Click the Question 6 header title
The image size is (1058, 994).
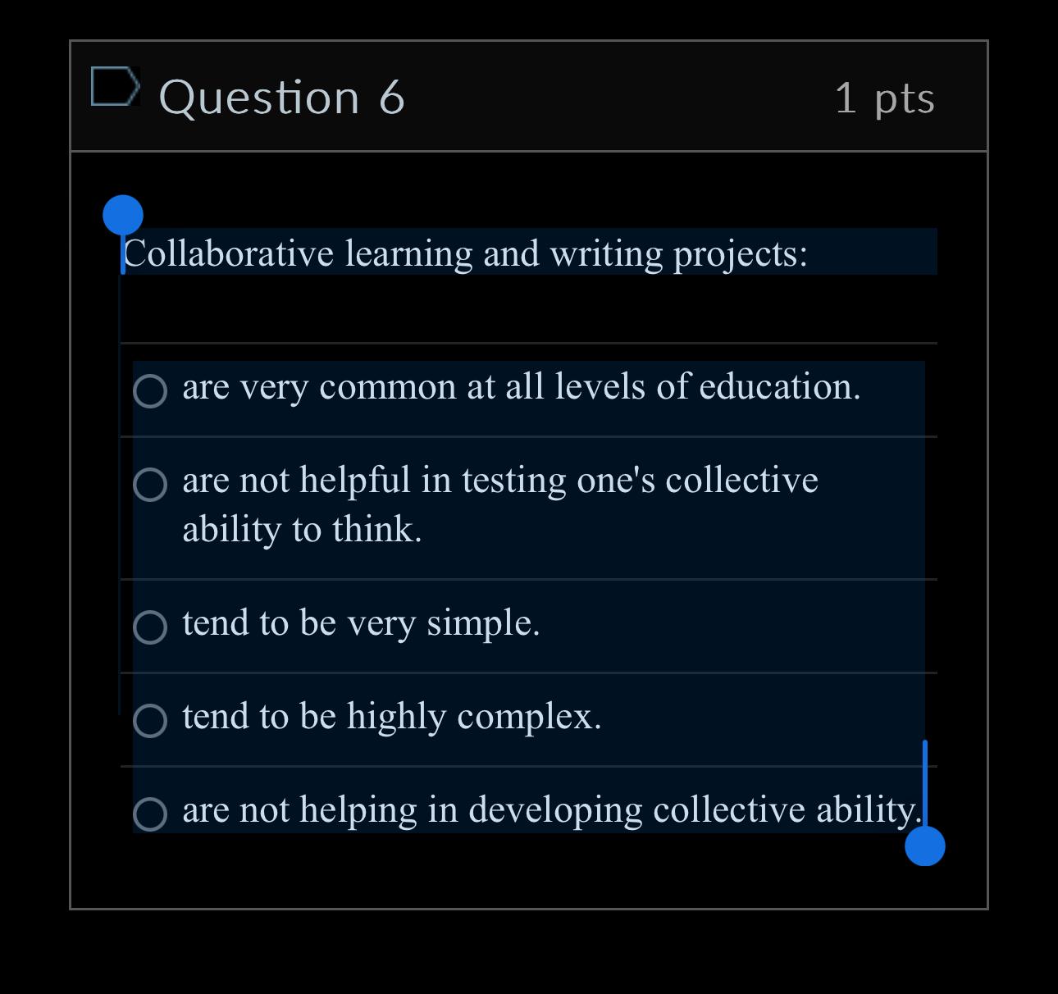coord(283,97)
